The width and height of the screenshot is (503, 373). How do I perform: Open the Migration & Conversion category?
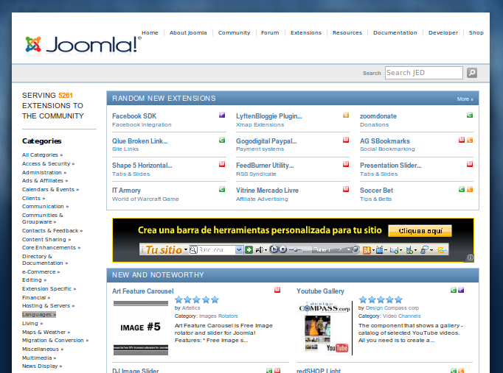coord(55,340)
